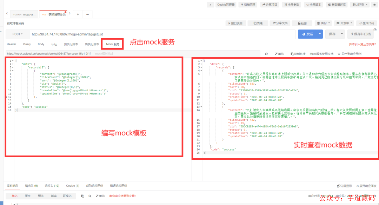Toggle the eye preview icon for environment

[375, 5]
